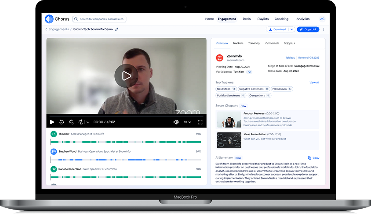Viewport: 371px width, 214px height.
Task: Go back using the Engagements breadcrumb arrow
Action: pos(46,29)
